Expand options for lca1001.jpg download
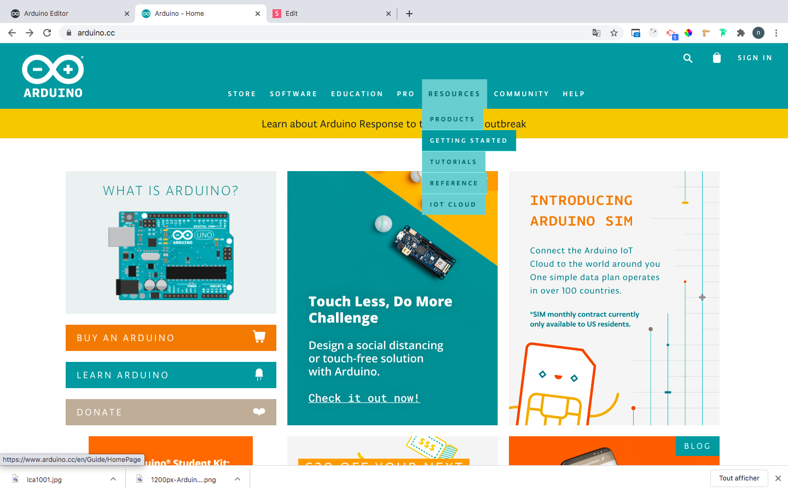 coord(113,479)
